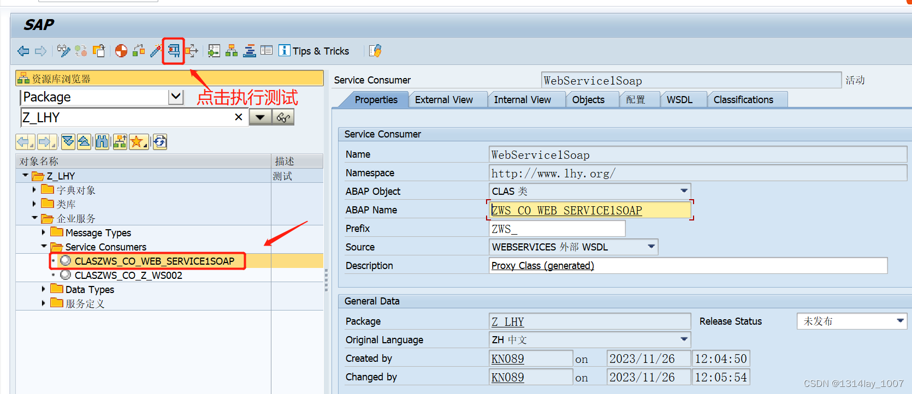Viewport: 912px width, 394px height.
Task: Open the history dropdown next to Z_LHY
Action: point(260,117)
